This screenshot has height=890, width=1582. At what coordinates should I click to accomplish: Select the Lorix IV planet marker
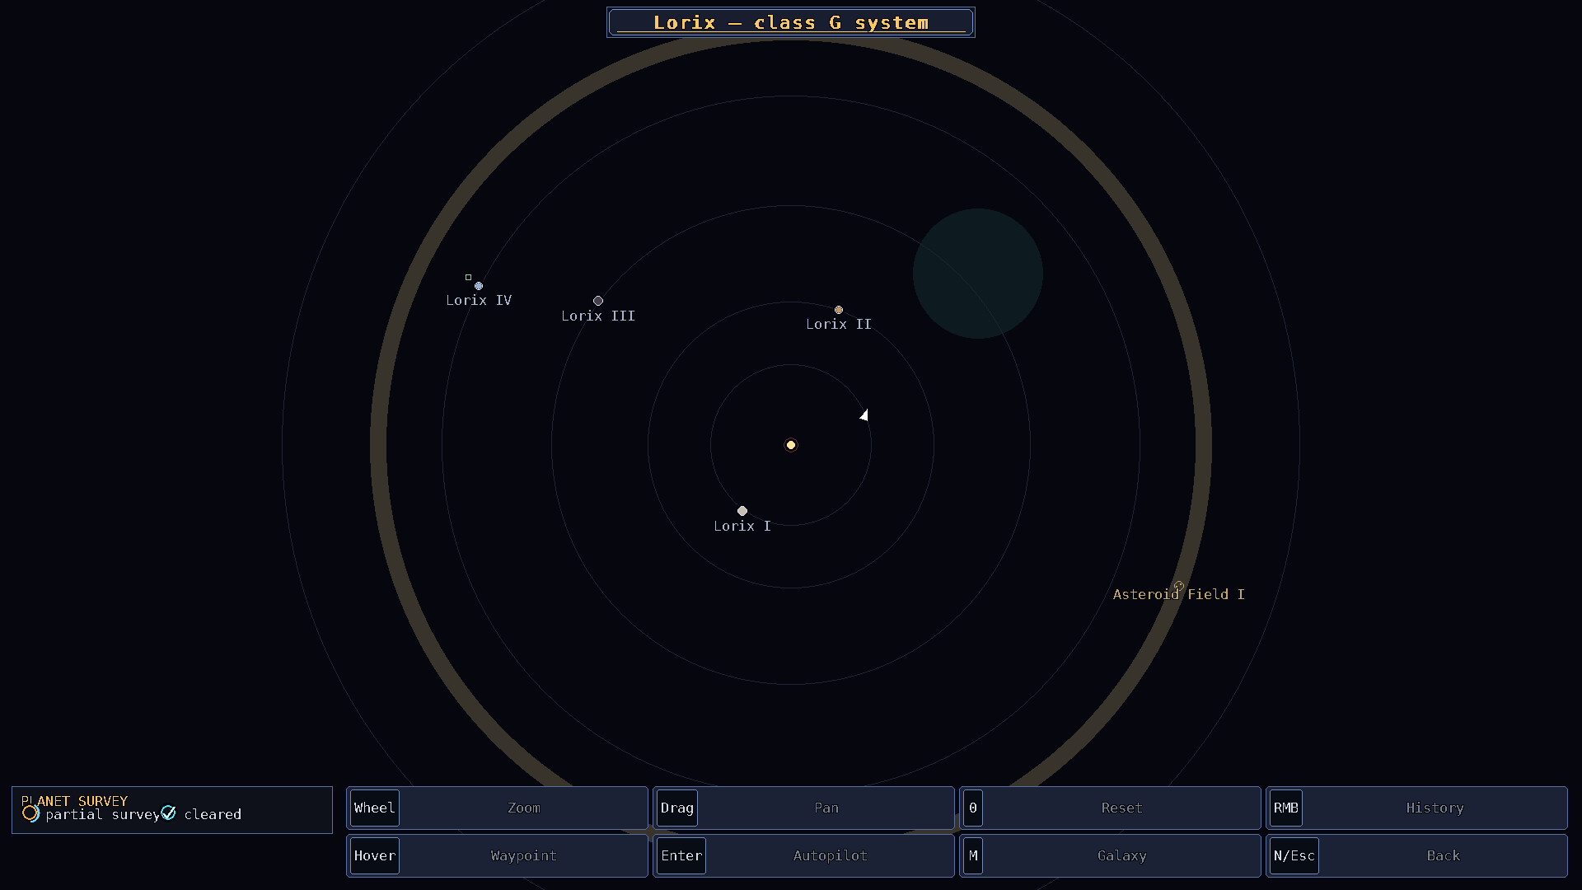(x=479, y=286)
